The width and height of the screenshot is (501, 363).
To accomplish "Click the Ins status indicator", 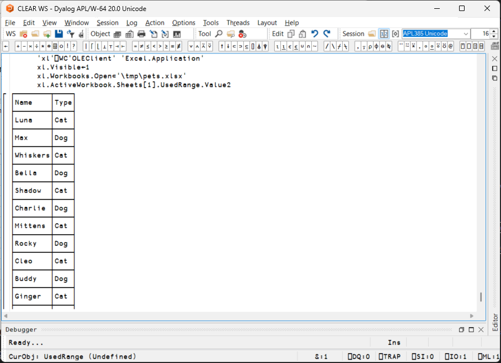I will (x=394, y=342).
